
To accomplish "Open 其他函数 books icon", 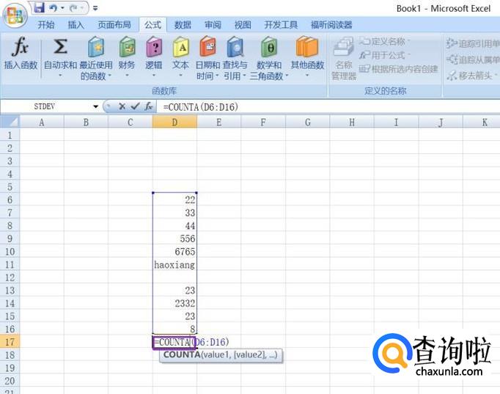I will coord(307,47).
